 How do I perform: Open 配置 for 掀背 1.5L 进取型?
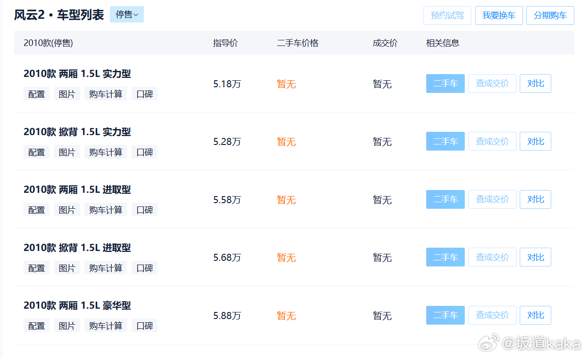point(37,268)
